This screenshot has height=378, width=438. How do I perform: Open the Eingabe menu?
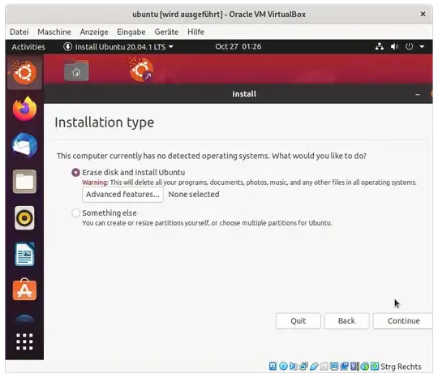(x=131, y=32)
